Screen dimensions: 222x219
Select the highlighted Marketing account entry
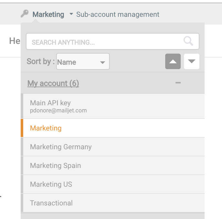[46, 128]
